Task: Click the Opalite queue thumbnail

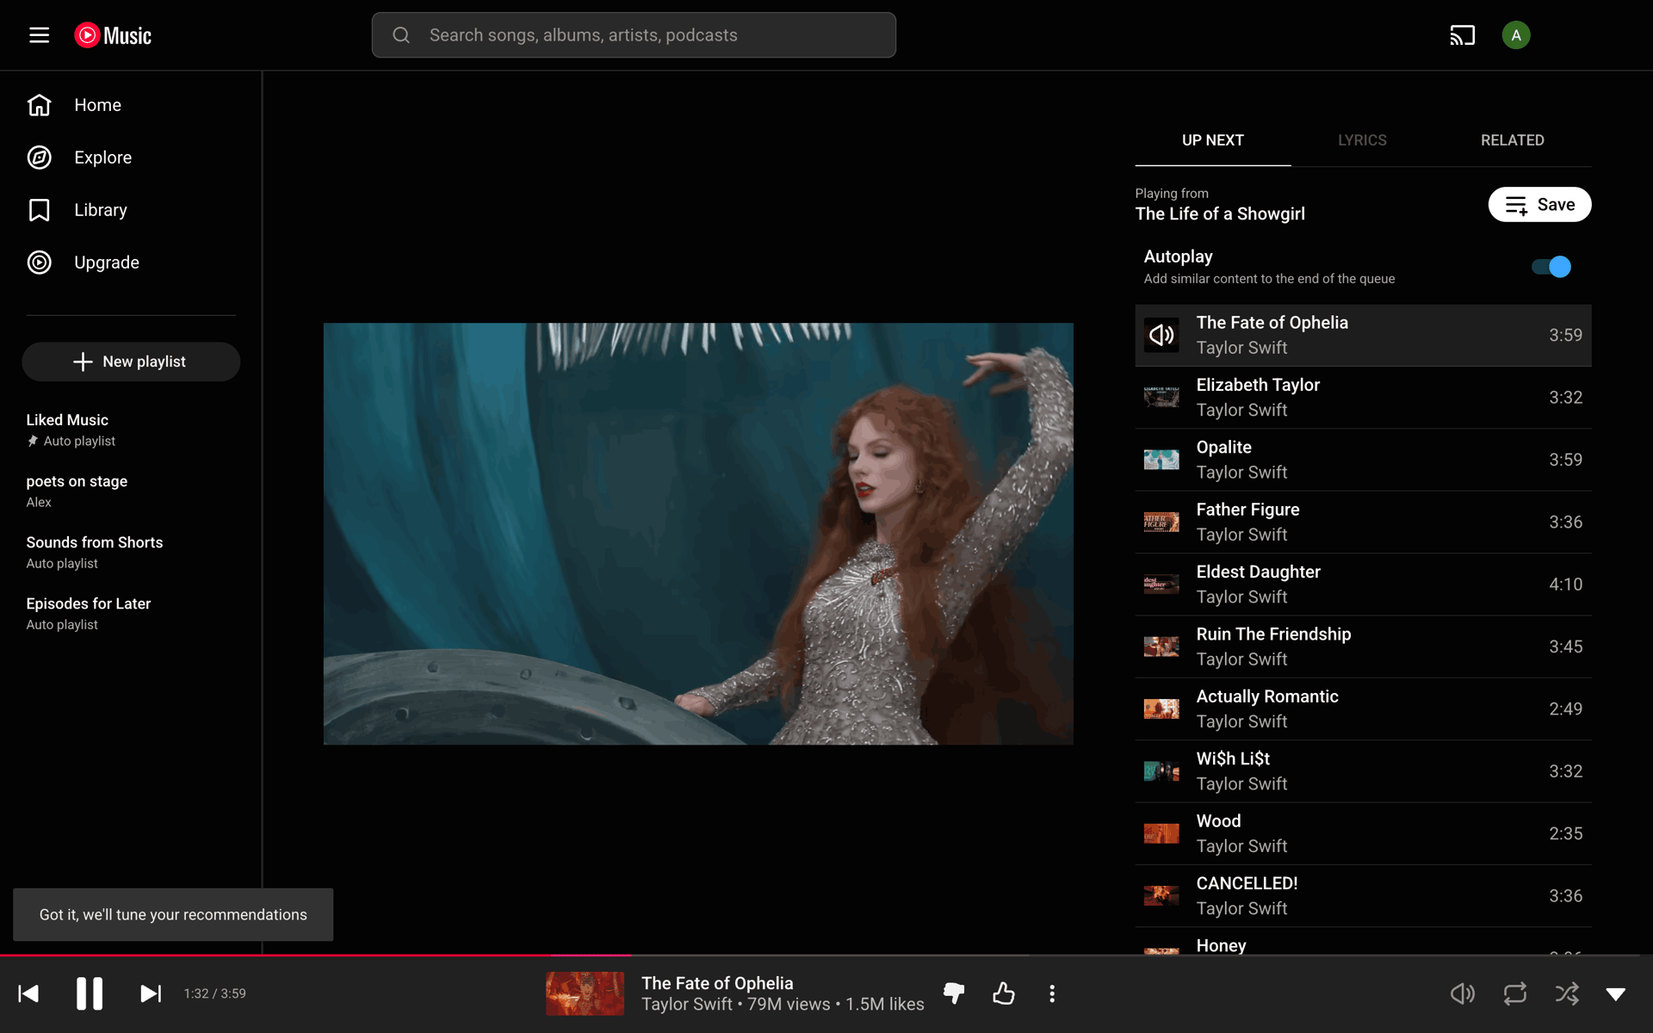Action: [x=1161, y=460]
